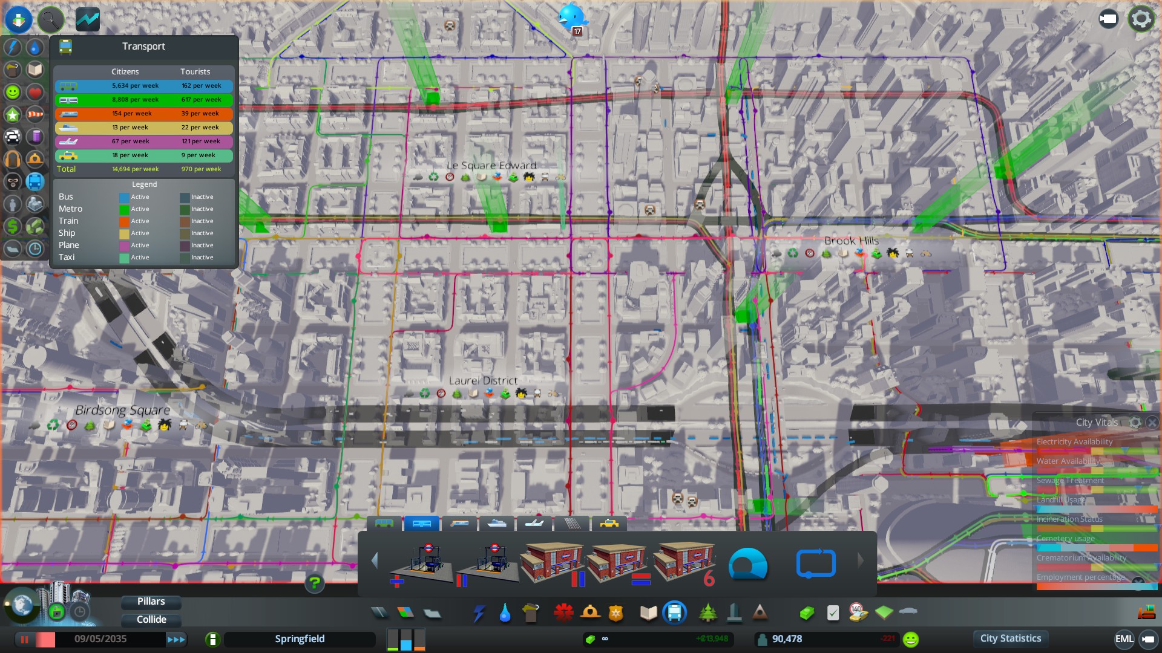The width and height of the screenshot is (1162, 653).
Task: Toggle the Pillars option
Action: point(151,602)
